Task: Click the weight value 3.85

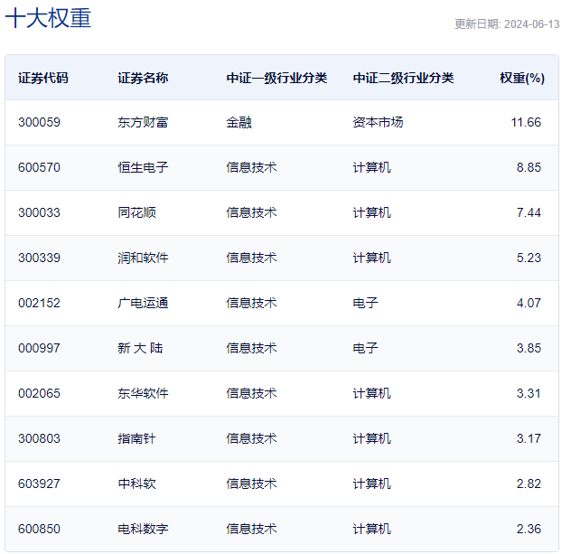Action: click(529, 348)
